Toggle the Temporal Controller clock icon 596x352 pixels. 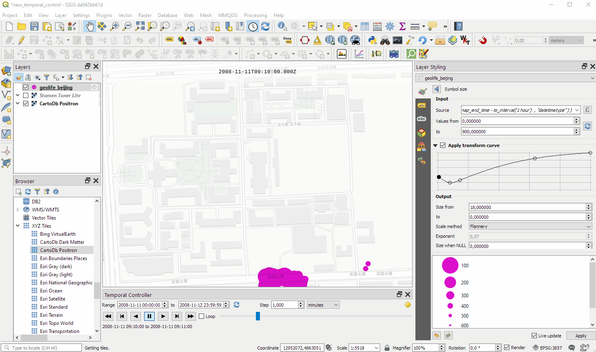(x=253, y=27)
